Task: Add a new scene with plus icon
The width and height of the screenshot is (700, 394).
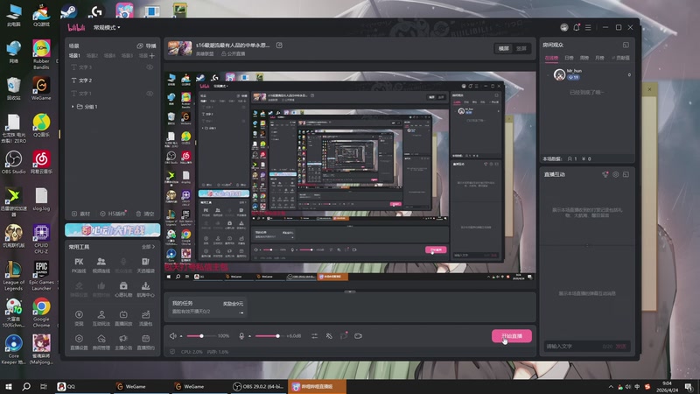Action: [152, 56]
